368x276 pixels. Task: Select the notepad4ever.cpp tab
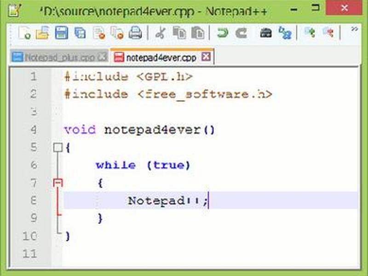click(x=161, y=57)
